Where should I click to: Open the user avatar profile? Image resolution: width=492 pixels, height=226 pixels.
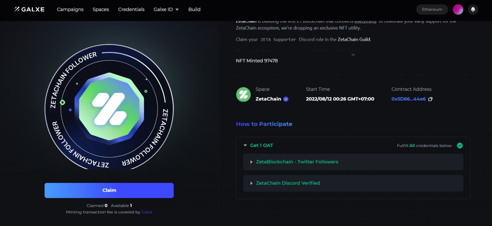click(x=458, y=10)
